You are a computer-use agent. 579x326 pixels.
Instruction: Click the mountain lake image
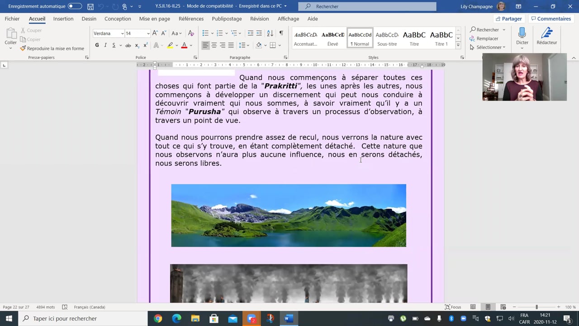coord(289,216)
